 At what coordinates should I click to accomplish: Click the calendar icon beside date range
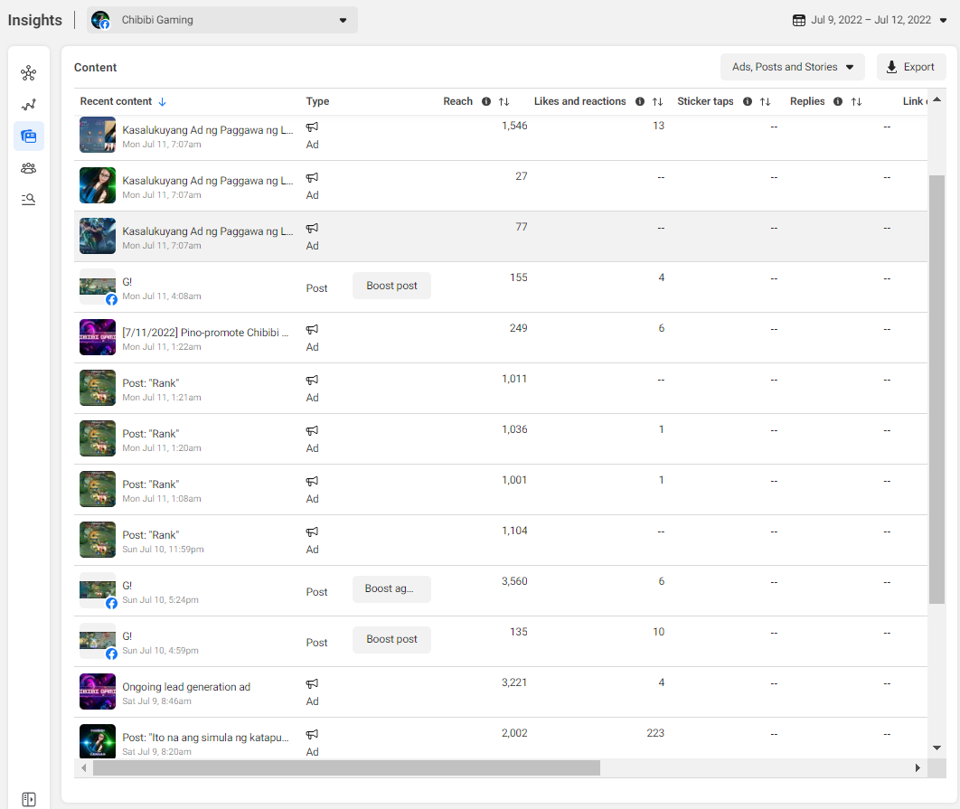tap(798, 20)
